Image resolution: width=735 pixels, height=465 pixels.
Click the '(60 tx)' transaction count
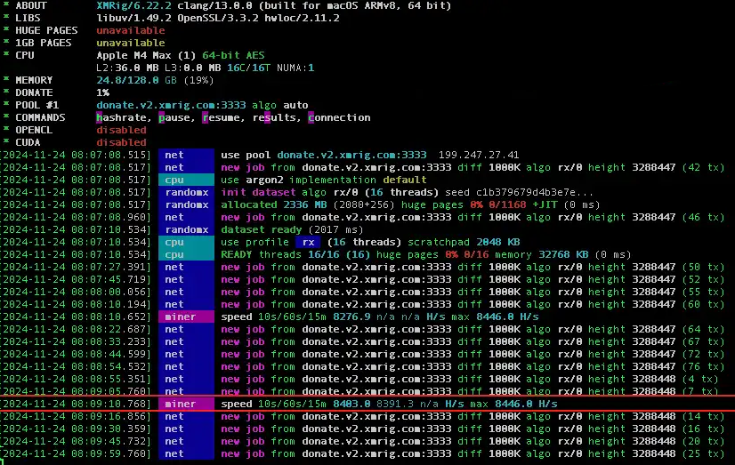(703, 304)
